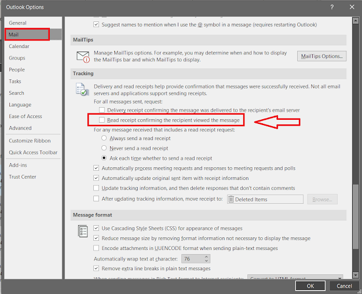Open the Groups options category

33,58
